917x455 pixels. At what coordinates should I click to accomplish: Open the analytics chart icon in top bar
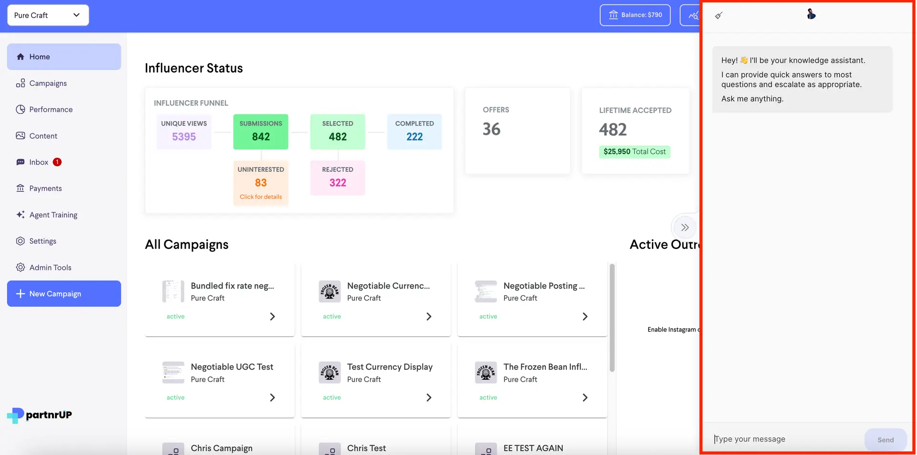point(693,15)
